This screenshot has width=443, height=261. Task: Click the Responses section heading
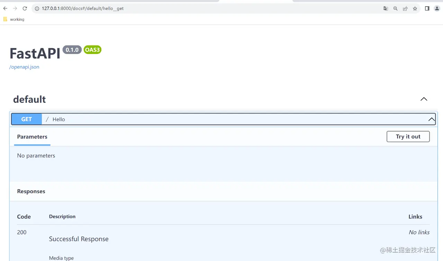pos(31,191)
